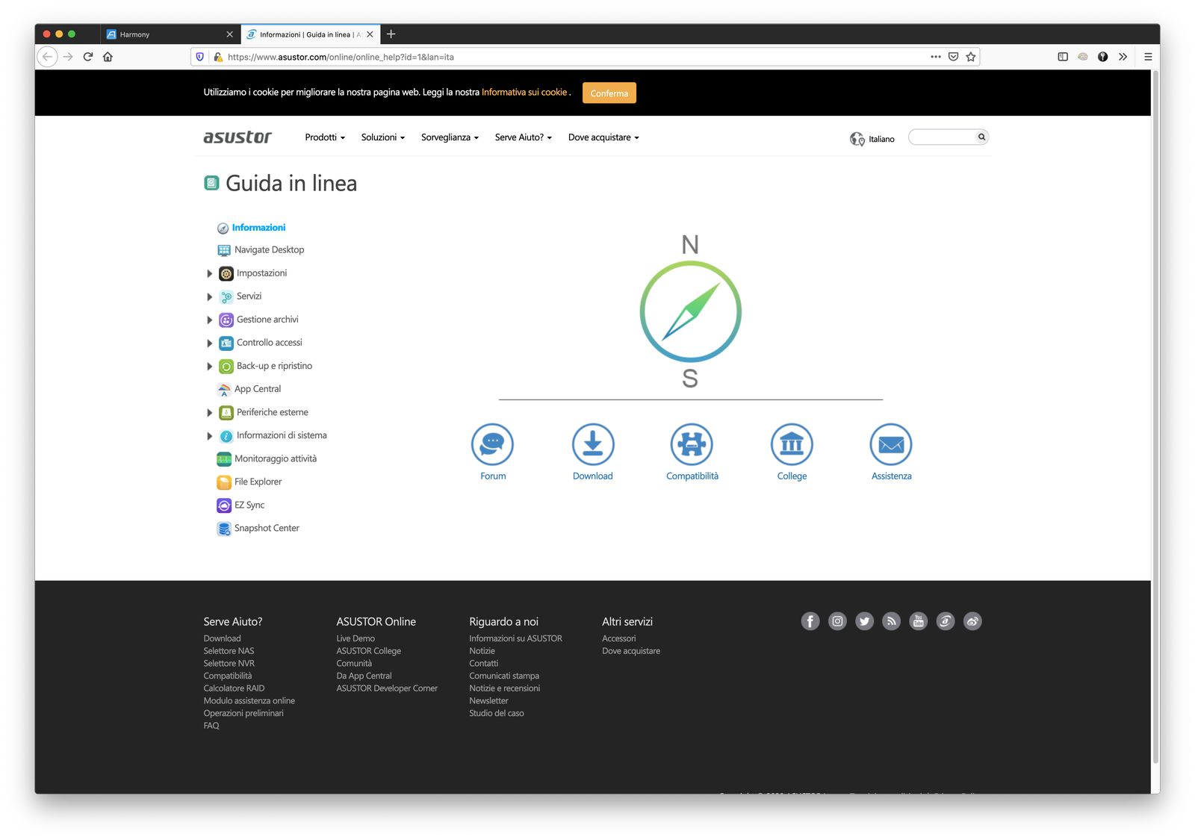Open the College building icon

(x=792, y=444)
